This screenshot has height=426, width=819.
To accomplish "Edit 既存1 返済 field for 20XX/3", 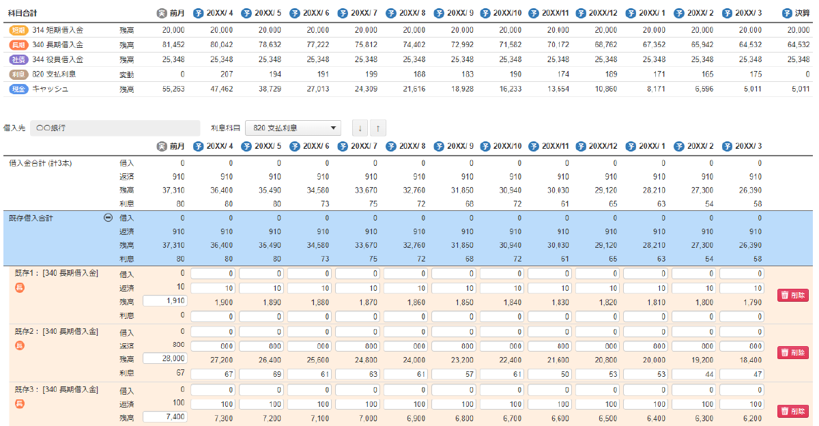I will tap(742, 288).
